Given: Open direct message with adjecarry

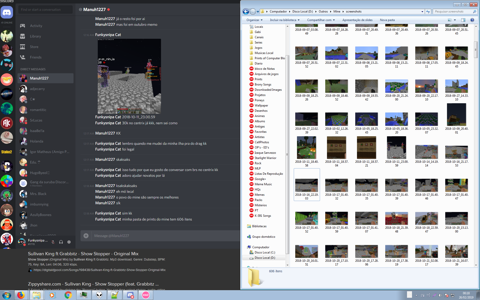Looking at the screenshot, I should [x=45, y=89].
